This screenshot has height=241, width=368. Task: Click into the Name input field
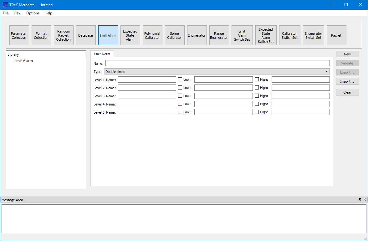pyautogui.click(x=217, y=63)
